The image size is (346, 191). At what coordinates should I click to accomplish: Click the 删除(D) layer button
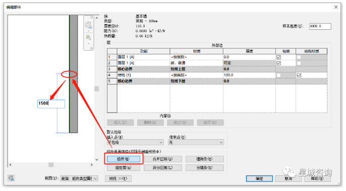(x=150, y=123)
